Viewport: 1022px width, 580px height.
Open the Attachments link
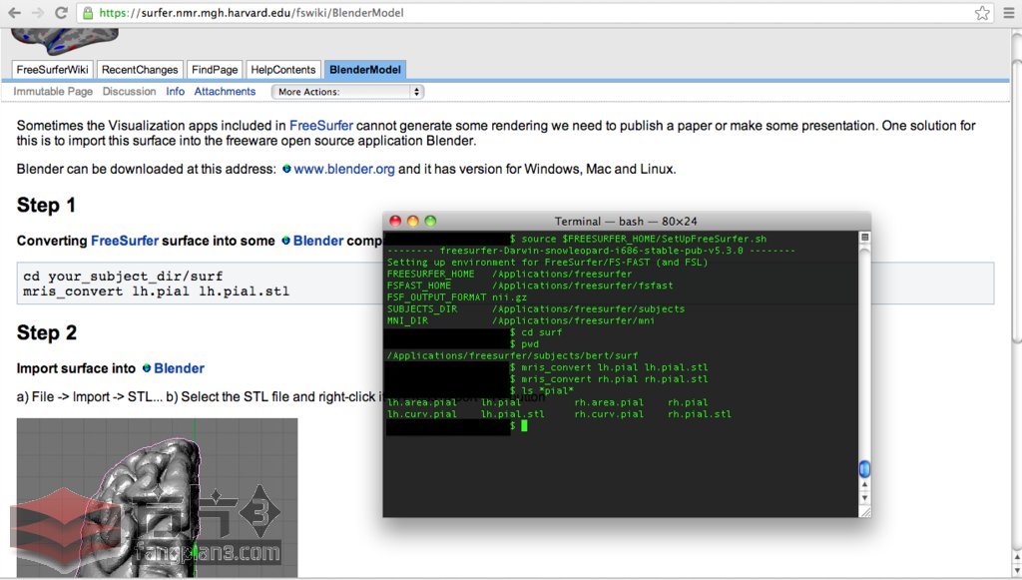click(x=225, y=91)
